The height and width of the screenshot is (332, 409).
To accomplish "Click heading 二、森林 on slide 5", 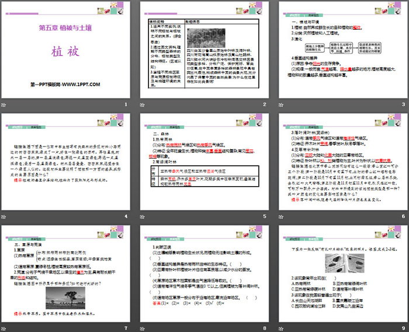I will [161, 134].
